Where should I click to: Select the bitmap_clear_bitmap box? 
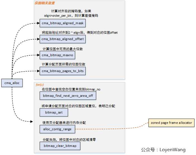[x=60, y=146]
